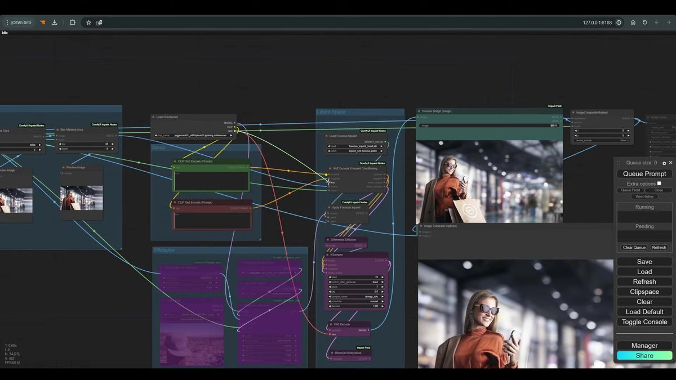Click the Image Comparer (rgthree) result image

pyautogui.click(x=515, y=314)
